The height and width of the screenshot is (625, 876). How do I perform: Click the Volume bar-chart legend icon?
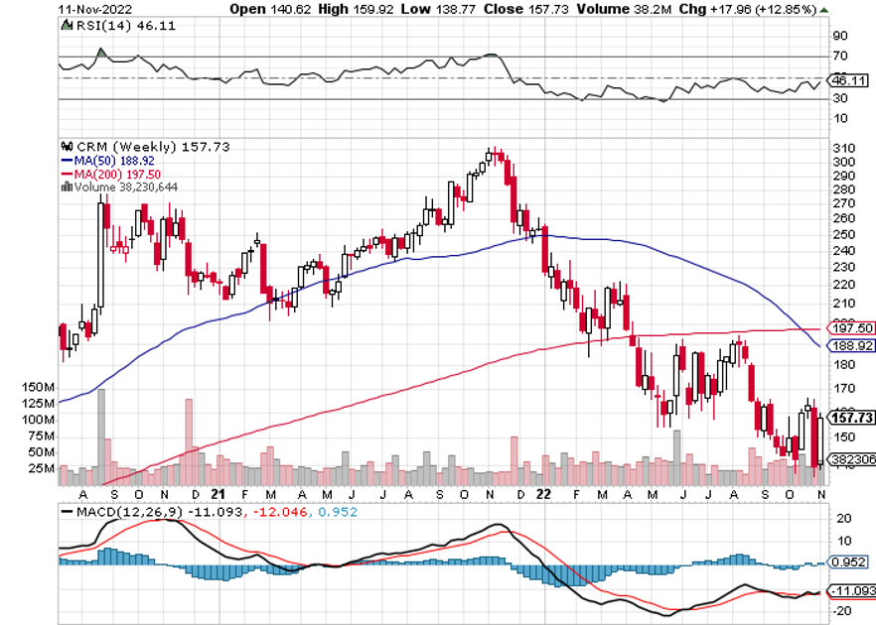click(67, 186)
